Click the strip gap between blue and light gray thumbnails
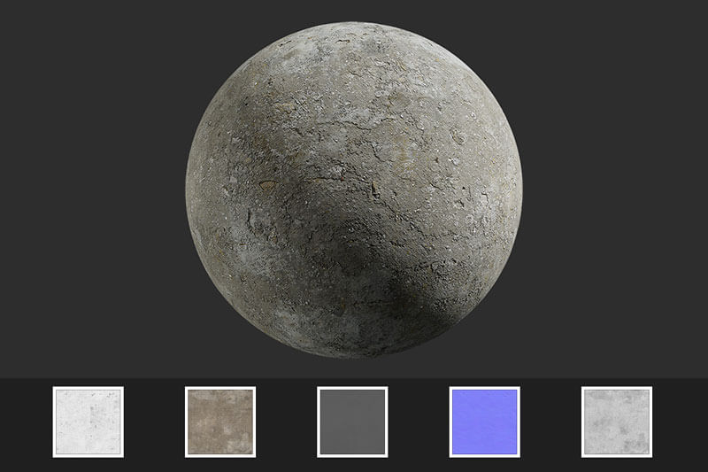 coord(550,422)
